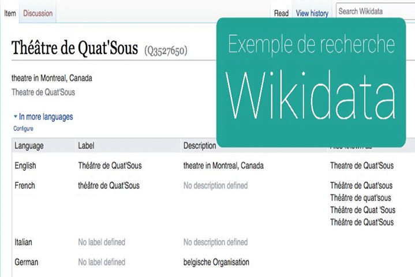Click the theatre in Montreal, Canada description under title
The width and height of the screenshot is (415, 277).
[x=52, y=78]
